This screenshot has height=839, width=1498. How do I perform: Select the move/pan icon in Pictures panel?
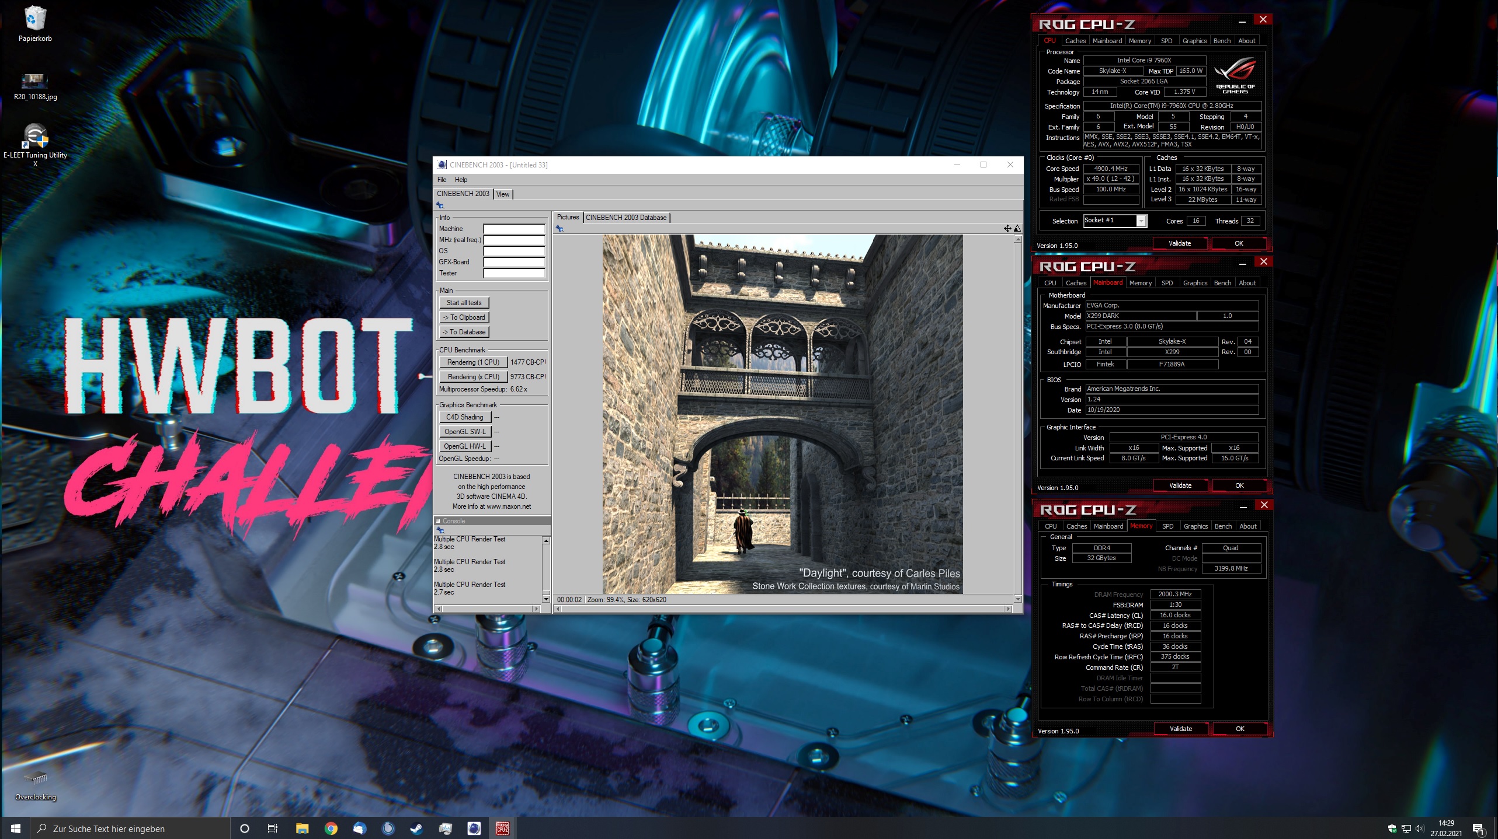[1007, 228]
